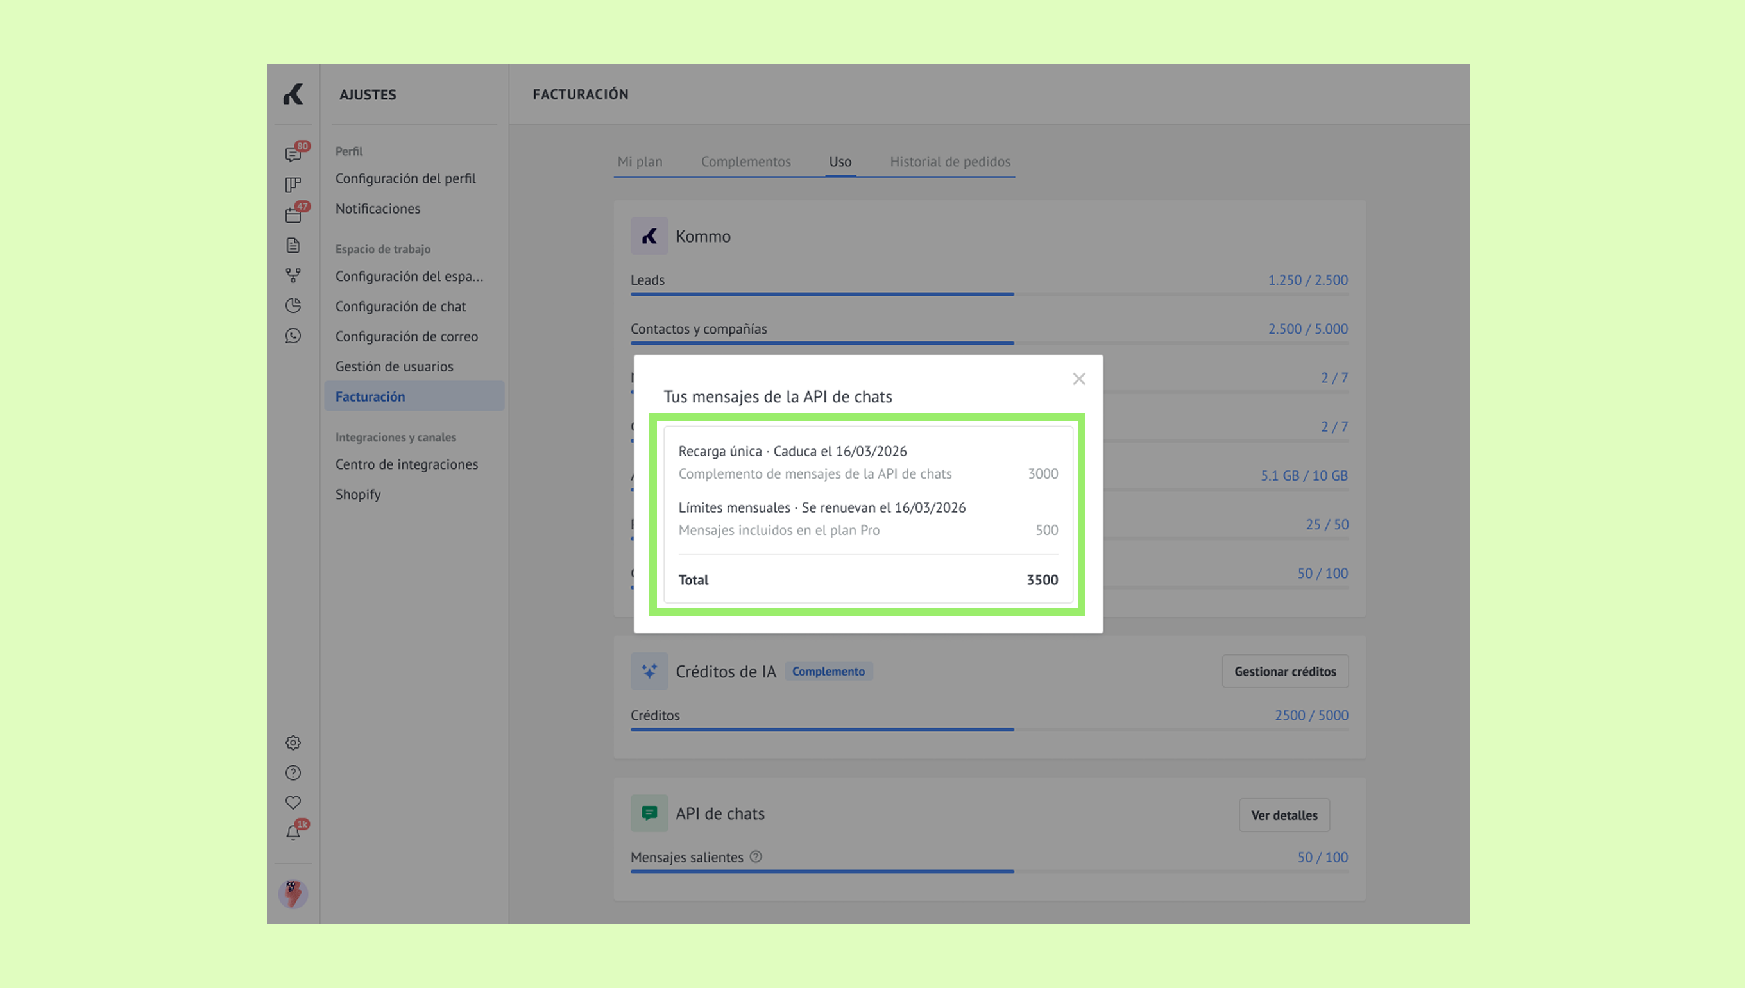The image size is (1745, 988).
Task: Click the value 25 / 50
Action: (1326, 524)
